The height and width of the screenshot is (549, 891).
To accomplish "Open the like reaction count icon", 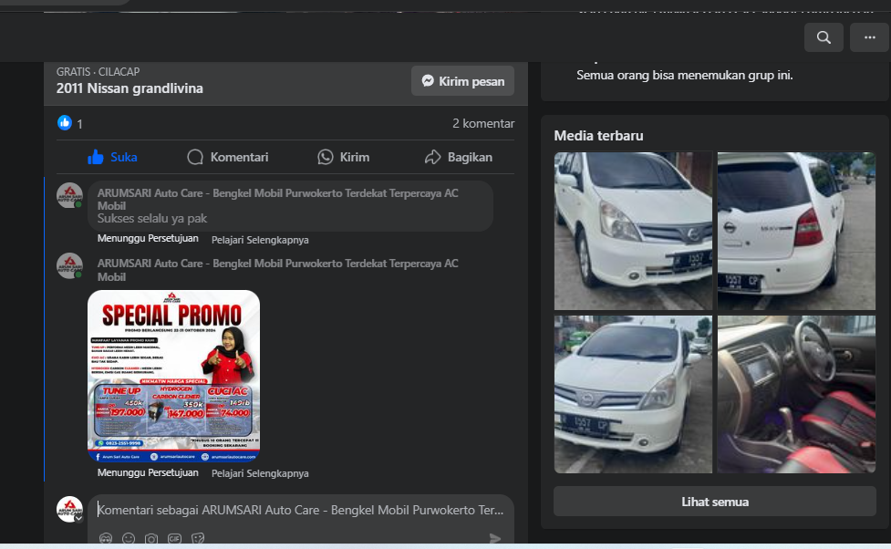I will [x=64, y=123].
